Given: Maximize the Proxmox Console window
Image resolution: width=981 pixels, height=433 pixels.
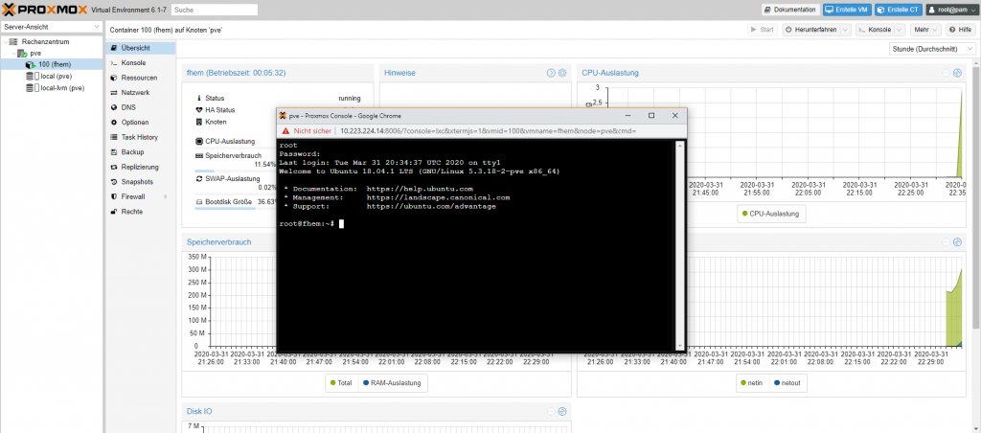Looking at the screenshot, I should coord(651,116).
